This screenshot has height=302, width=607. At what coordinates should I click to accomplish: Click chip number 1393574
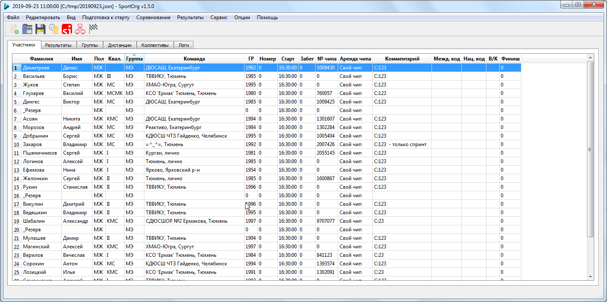[x=327, y=264]
